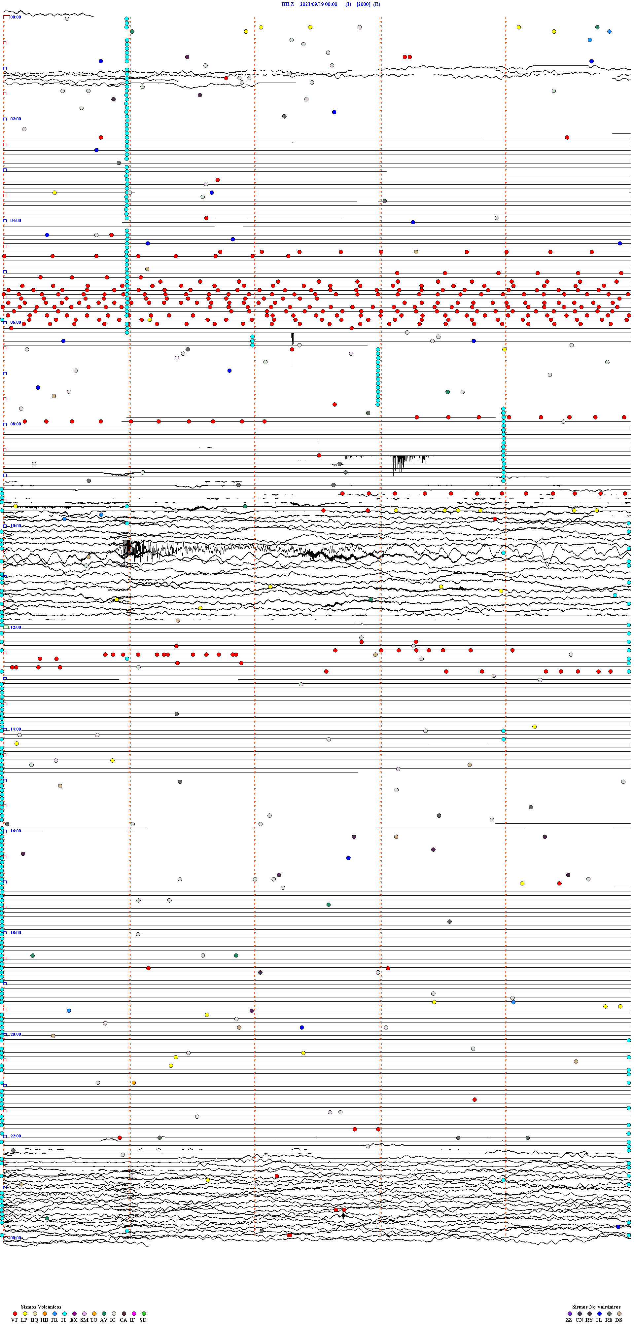This screenshot has height=1330, width=634.
Task: Click the BILZ station name in header
Action: pyautogui.click(x=288, y=4)
